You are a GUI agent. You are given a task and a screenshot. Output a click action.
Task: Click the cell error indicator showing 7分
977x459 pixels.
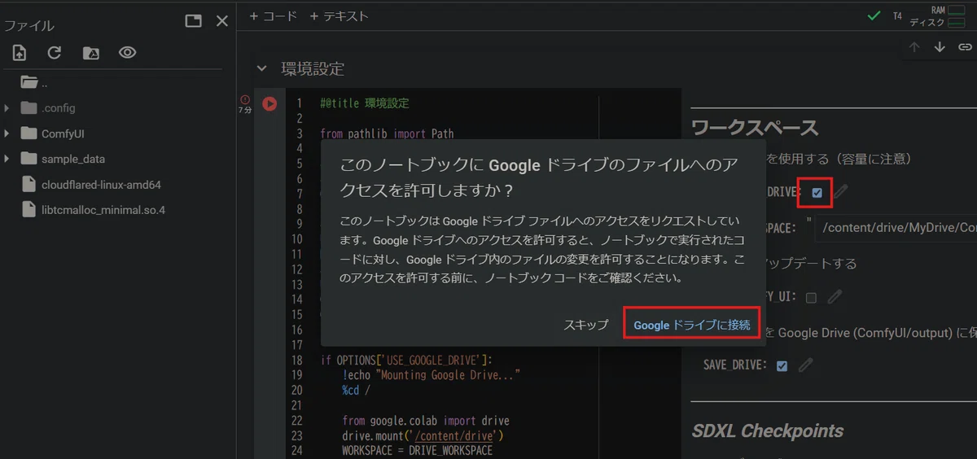(x=245, y=104)
